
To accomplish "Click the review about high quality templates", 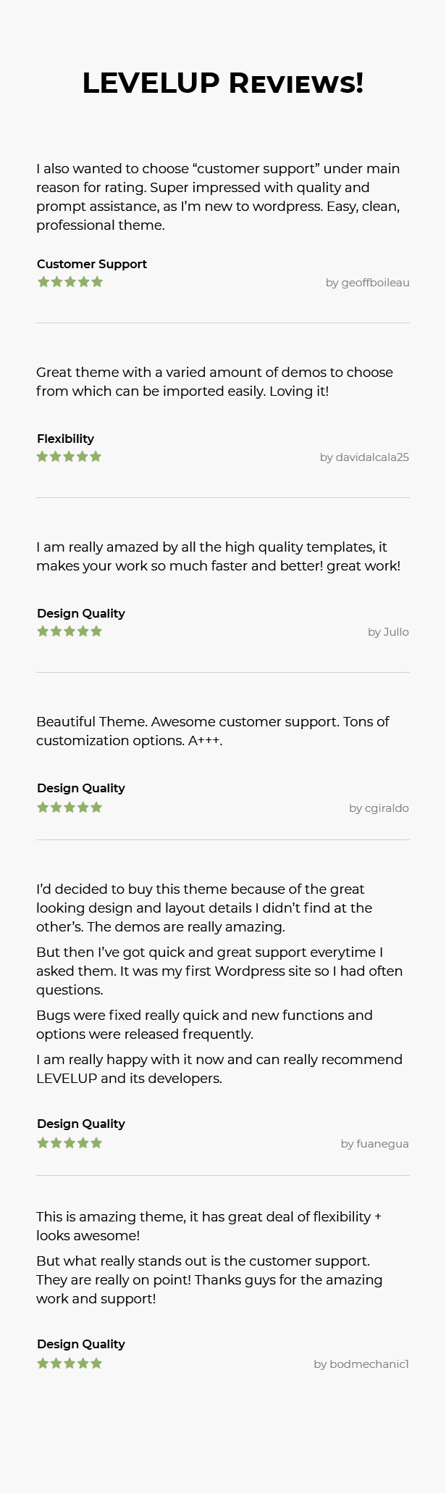I will pos(218,557).
